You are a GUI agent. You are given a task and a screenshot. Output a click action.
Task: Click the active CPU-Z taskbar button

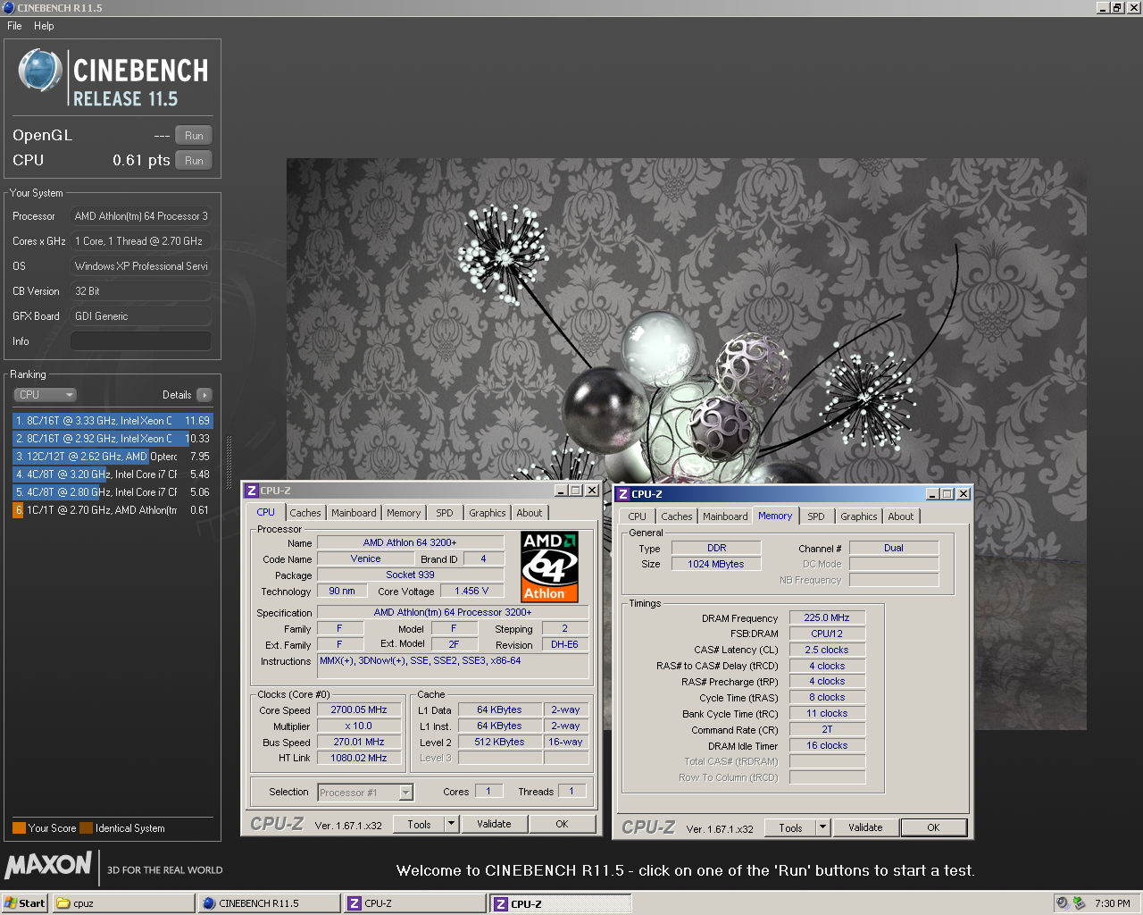point(561,903)
